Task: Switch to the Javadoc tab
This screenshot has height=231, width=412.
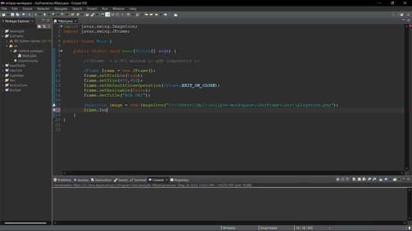Action: [81, 180]
